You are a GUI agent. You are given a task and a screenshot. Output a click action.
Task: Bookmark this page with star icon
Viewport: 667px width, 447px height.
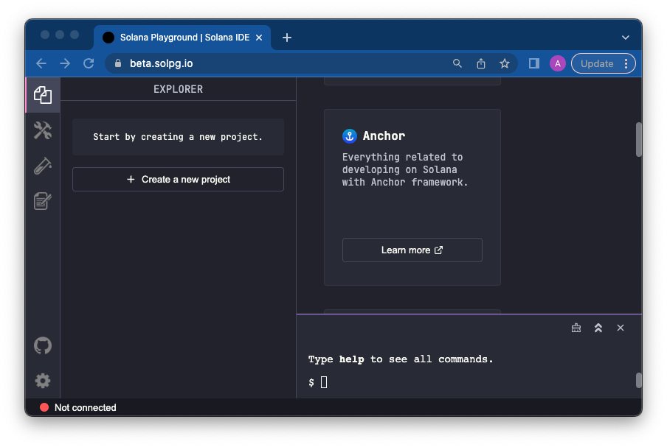505,63
